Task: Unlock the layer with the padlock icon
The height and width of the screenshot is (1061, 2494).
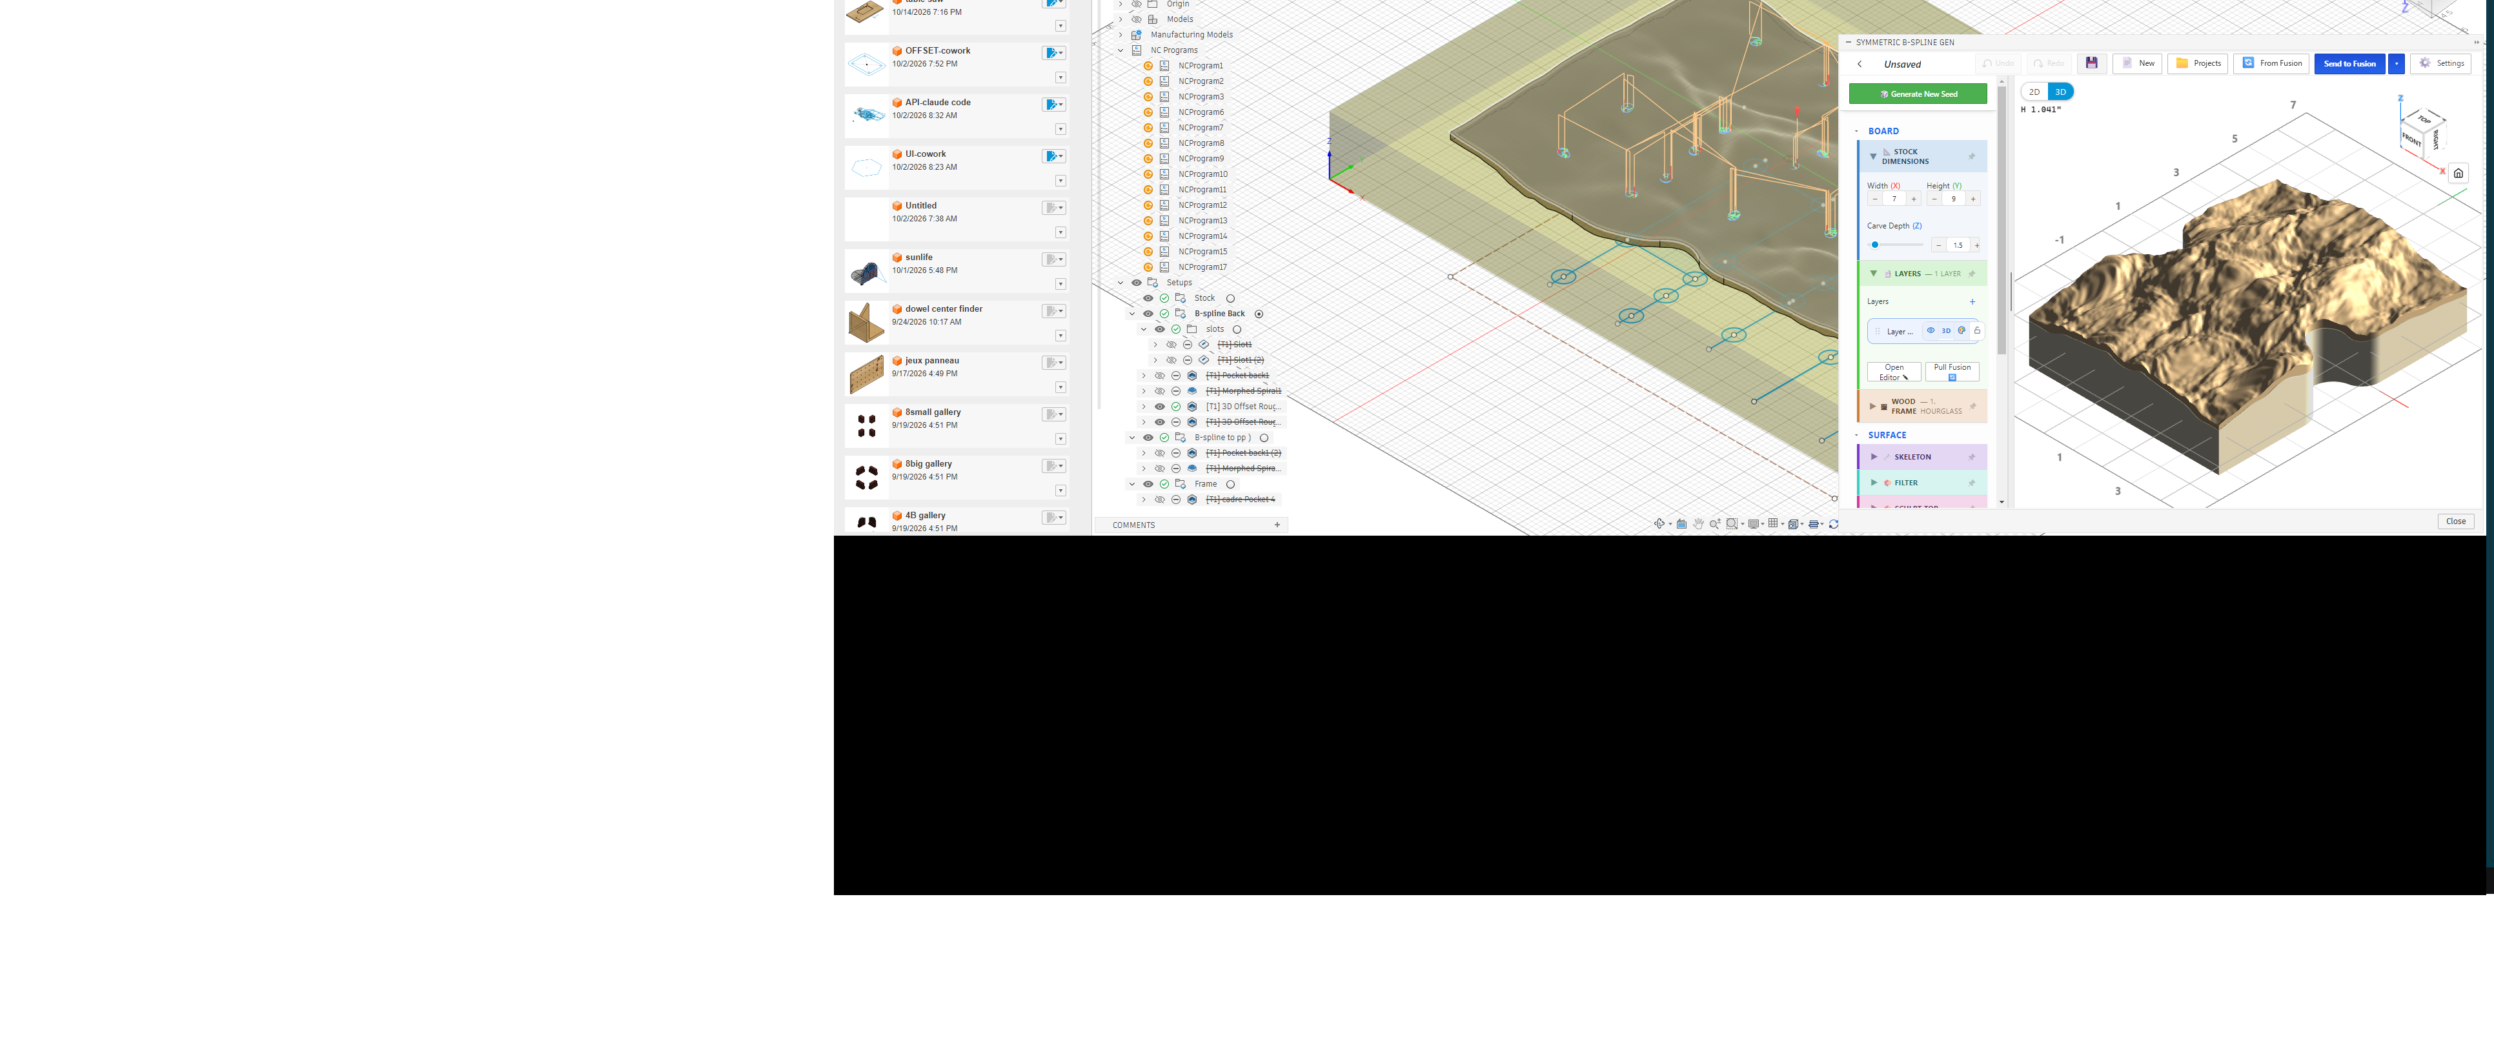Action: pyautogui.click(x=1977, y=330)
